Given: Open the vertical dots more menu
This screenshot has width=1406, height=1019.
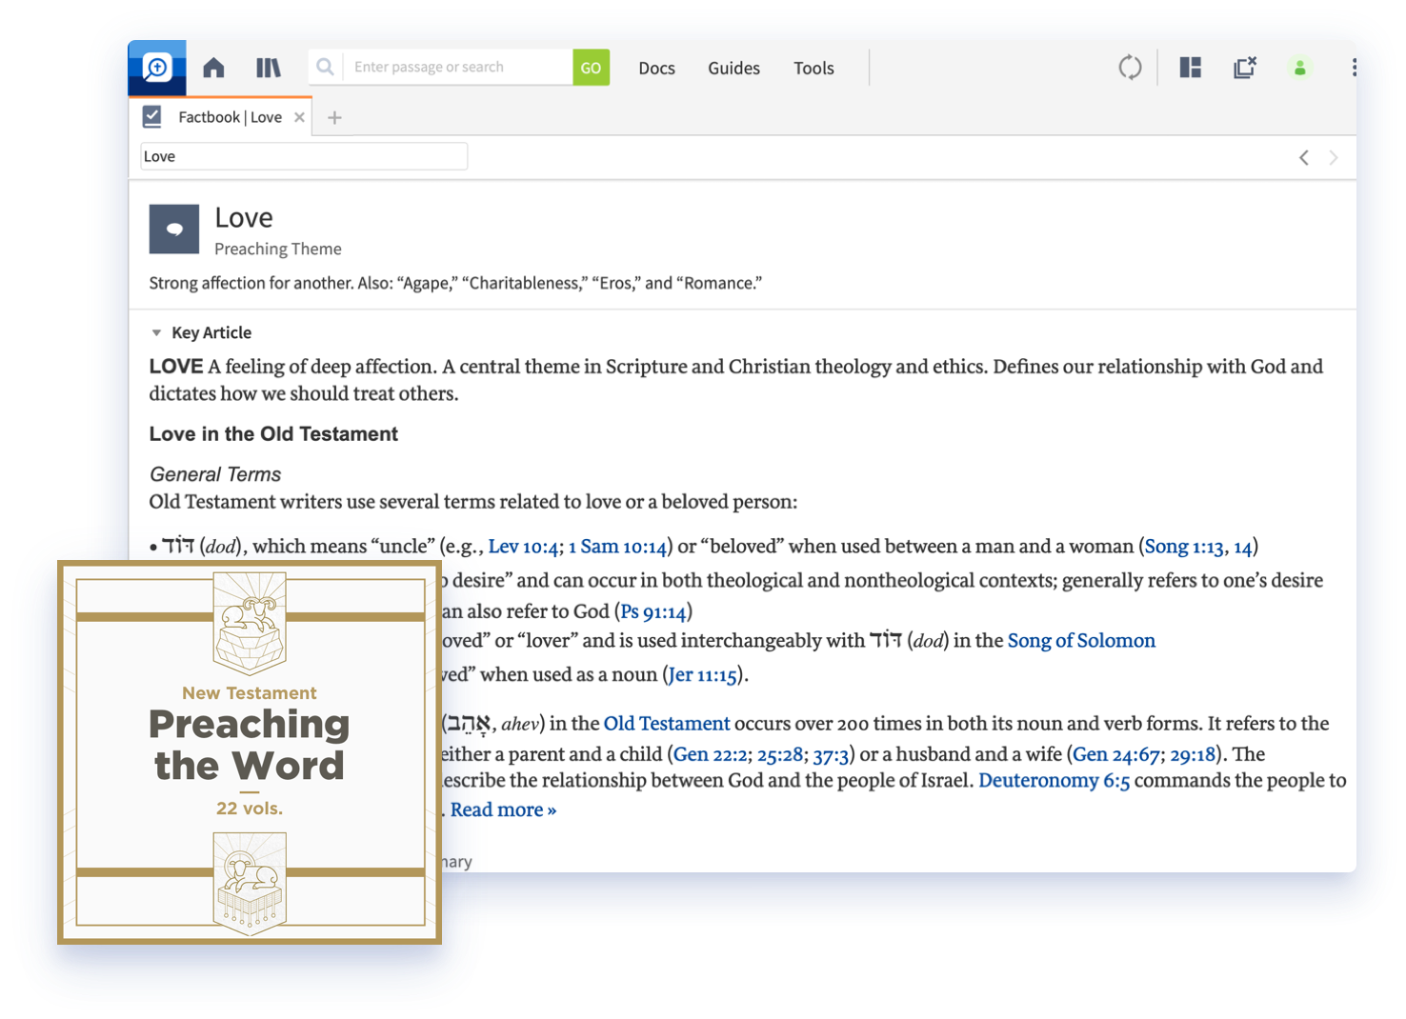Looking at the screenshot, I should (1354, 68).
